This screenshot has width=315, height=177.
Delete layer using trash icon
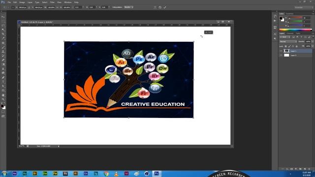309,169
